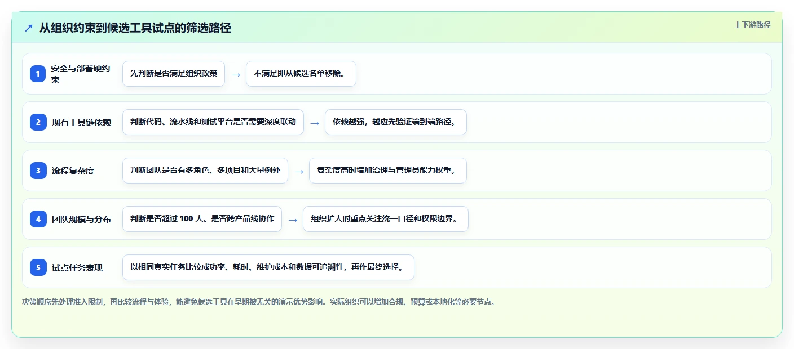794x349 pixels.
Task: Select the 安全与部署硬约束 step label
Action: 81,74
